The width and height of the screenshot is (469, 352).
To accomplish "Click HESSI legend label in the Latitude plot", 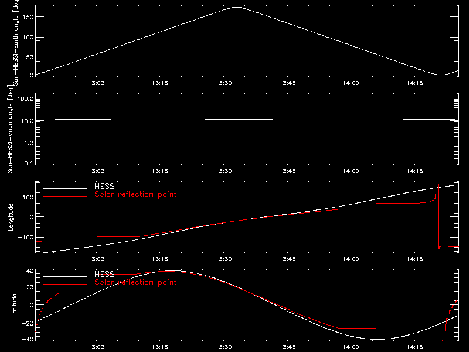I will [x=105, y=274].
